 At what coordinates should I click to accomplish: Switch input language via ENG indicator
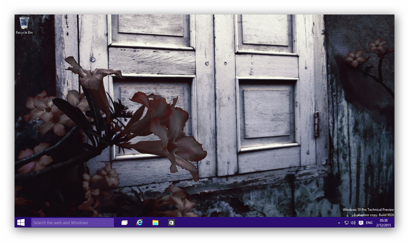(x=369, y=223)
